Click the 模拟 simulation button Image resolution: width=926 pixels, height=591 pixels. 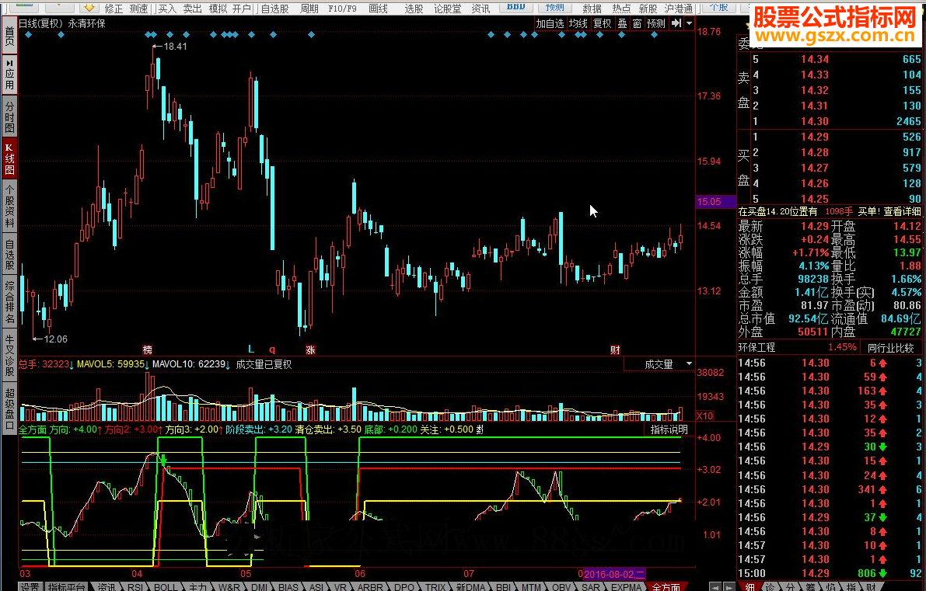218,9
